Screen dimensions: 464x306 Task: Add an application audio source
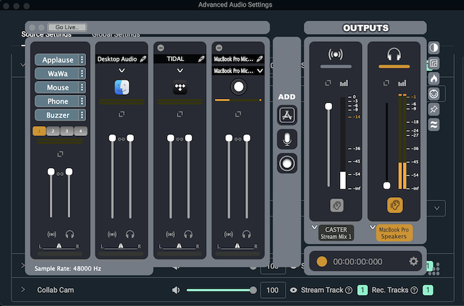287,115
